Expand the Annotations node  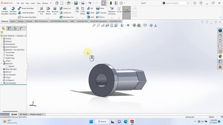(x=1, y=44)
